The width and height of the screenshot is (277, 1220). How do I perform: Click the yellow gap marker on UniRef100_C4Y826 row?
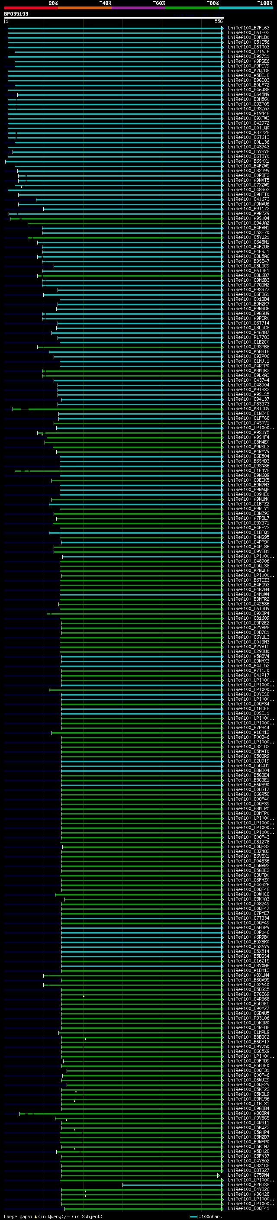85,1191
